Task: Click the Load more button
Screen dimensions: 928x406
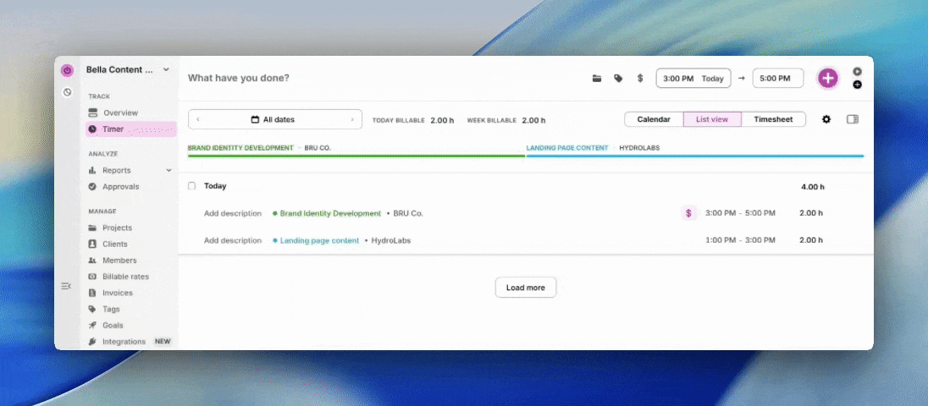Action: (525, 288)
